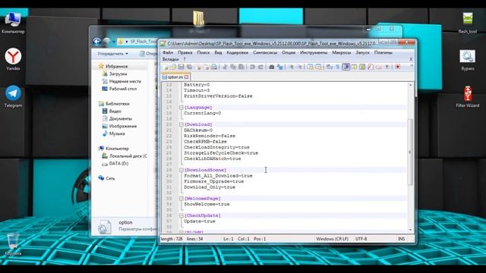Click the Explorer back arrow button
The image size is (486, 273).
tap(96, 41)
